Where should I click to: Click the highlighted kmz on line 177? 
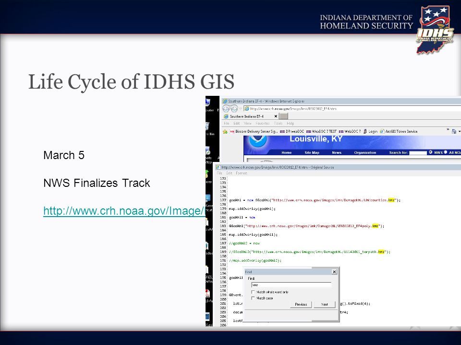coord(391,200)
